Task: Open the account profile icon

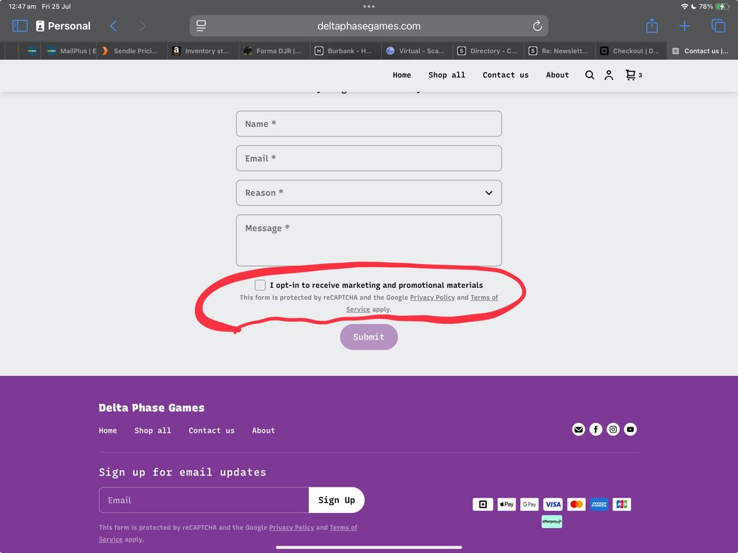Action: tap(609, 75)
